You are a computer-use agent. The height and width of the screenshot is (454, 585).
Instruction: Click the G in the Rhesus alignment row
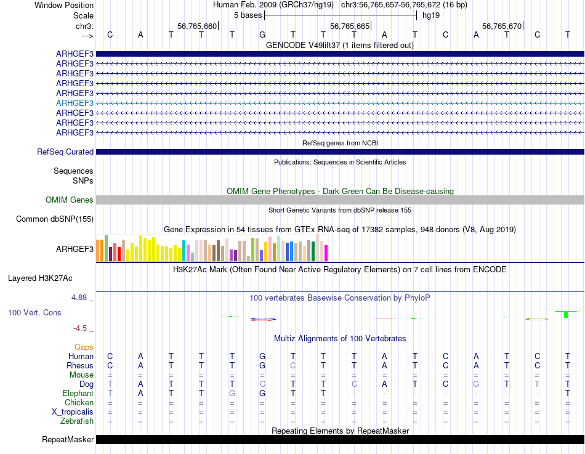pos(262,365)
